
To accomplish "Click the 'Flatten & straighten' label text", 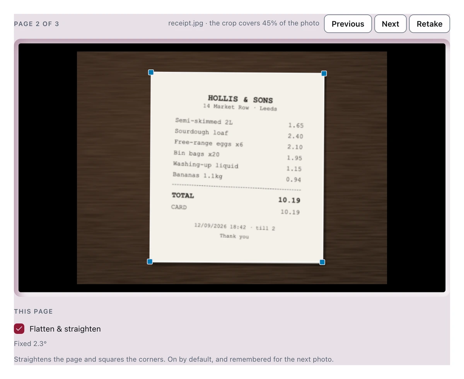I will coord(65,329).
